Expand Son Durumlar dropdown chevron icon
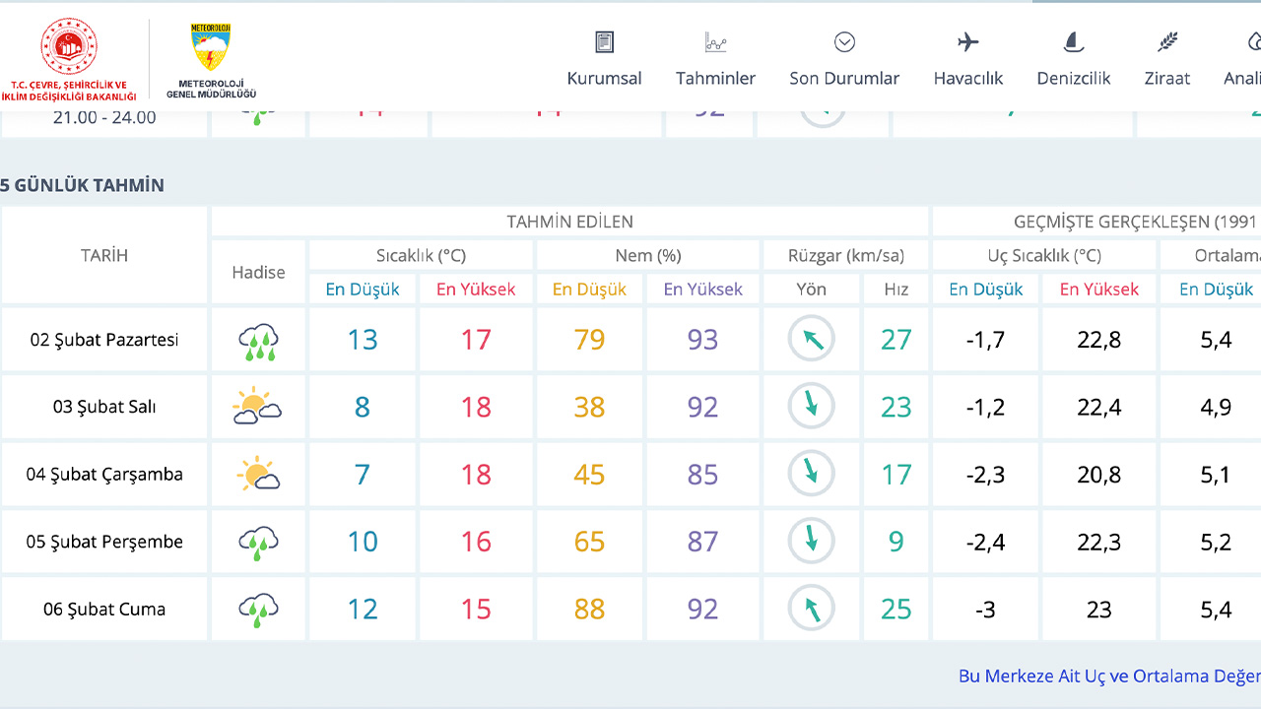 [x=844, y=42]
